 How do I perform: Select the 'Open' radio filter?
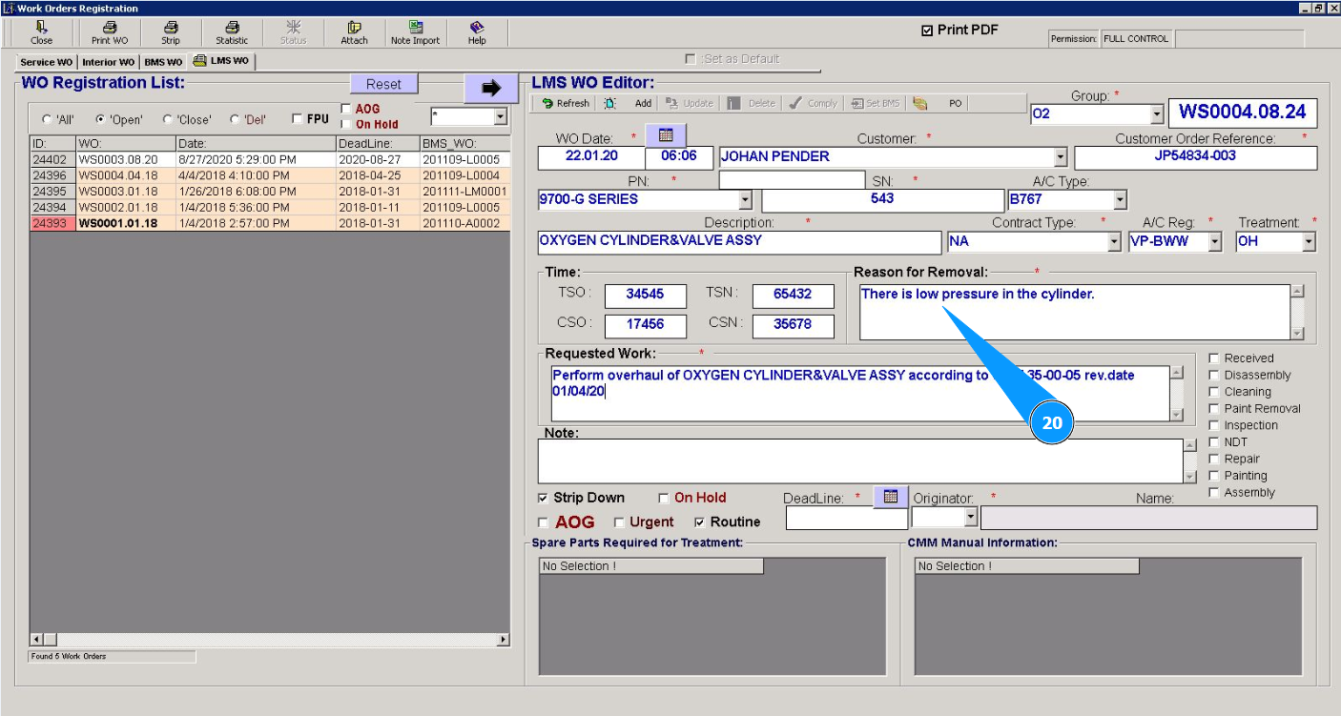point(100,120)
